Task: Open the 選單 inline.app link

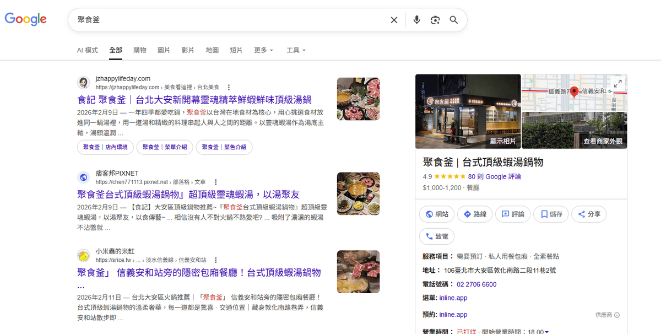Action: click(453, 298)
